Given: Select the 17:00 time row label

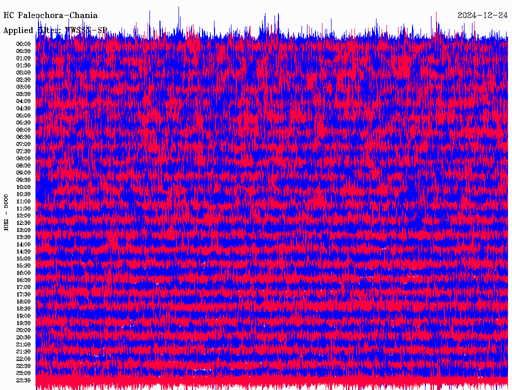Looking at the screenshot, I should tap(23, 287).
